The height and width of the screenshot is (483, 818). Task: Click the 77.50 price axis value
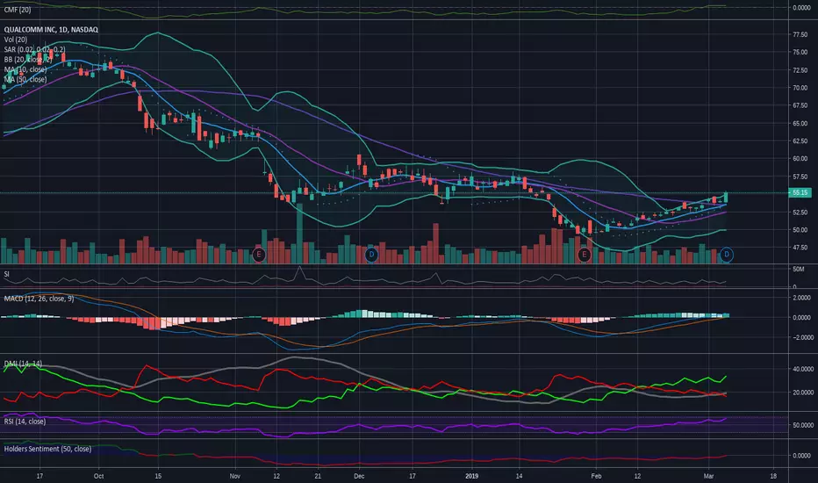pyautogui.click(x=800, y=34)
